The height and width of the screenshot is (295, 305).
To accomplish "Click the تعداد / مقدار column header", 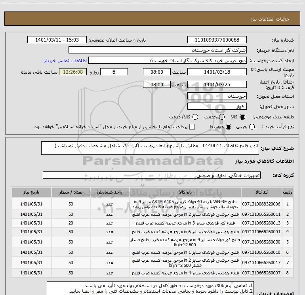I will [x=71, y=192].
